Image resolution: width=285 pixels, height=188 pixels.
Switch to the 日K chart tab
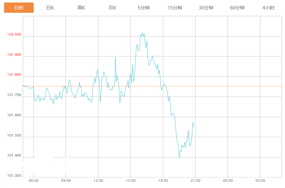click(x=50, y=8)
